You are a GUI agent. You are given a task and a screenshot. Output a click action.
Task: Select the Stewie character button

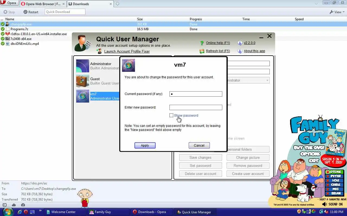335,172
